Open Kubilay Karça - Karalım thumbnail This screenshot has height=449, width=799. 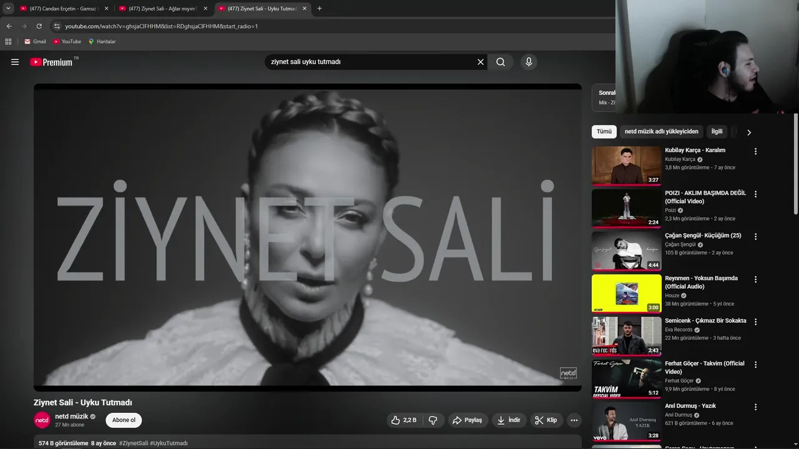pyautogui.click(x=626, y=166)
